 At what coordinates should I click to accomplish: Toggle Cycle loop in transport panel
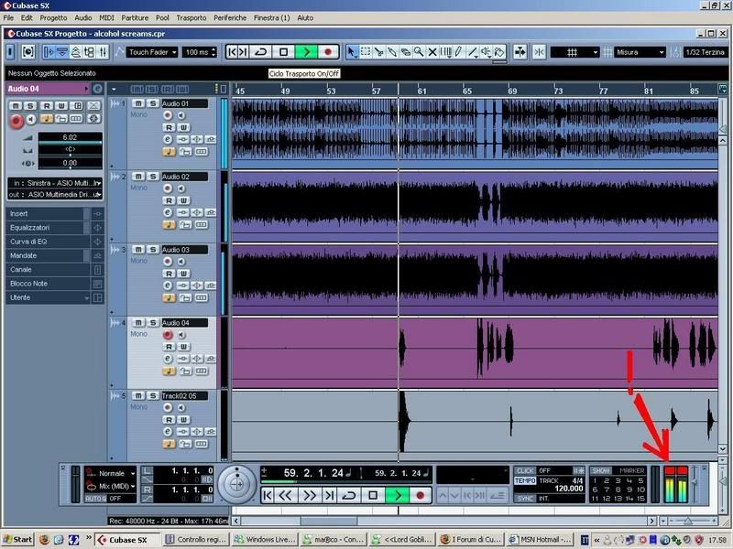(x=349, y=495)
